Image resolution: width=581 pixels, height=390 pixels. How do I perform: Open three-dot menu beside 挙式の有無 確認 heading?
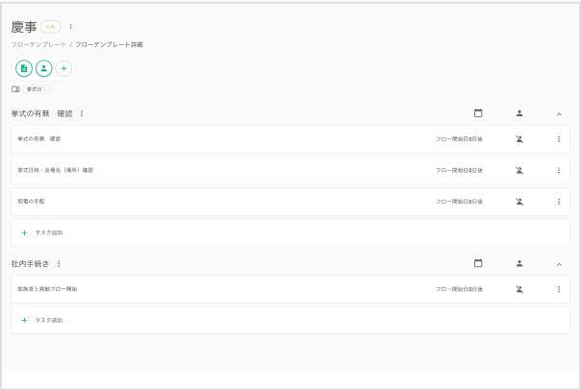[x=82, y=113]
